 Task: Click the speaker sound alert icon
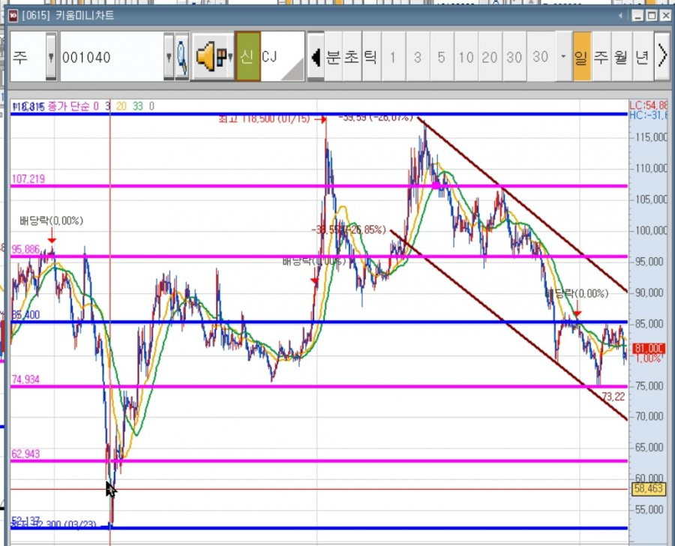coord(205,56)
